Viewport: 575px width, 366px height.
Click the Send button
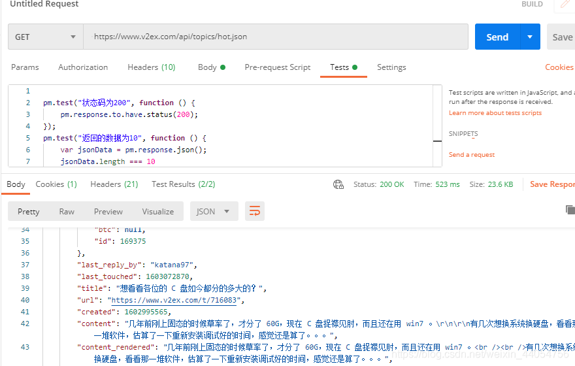(497, 37)
